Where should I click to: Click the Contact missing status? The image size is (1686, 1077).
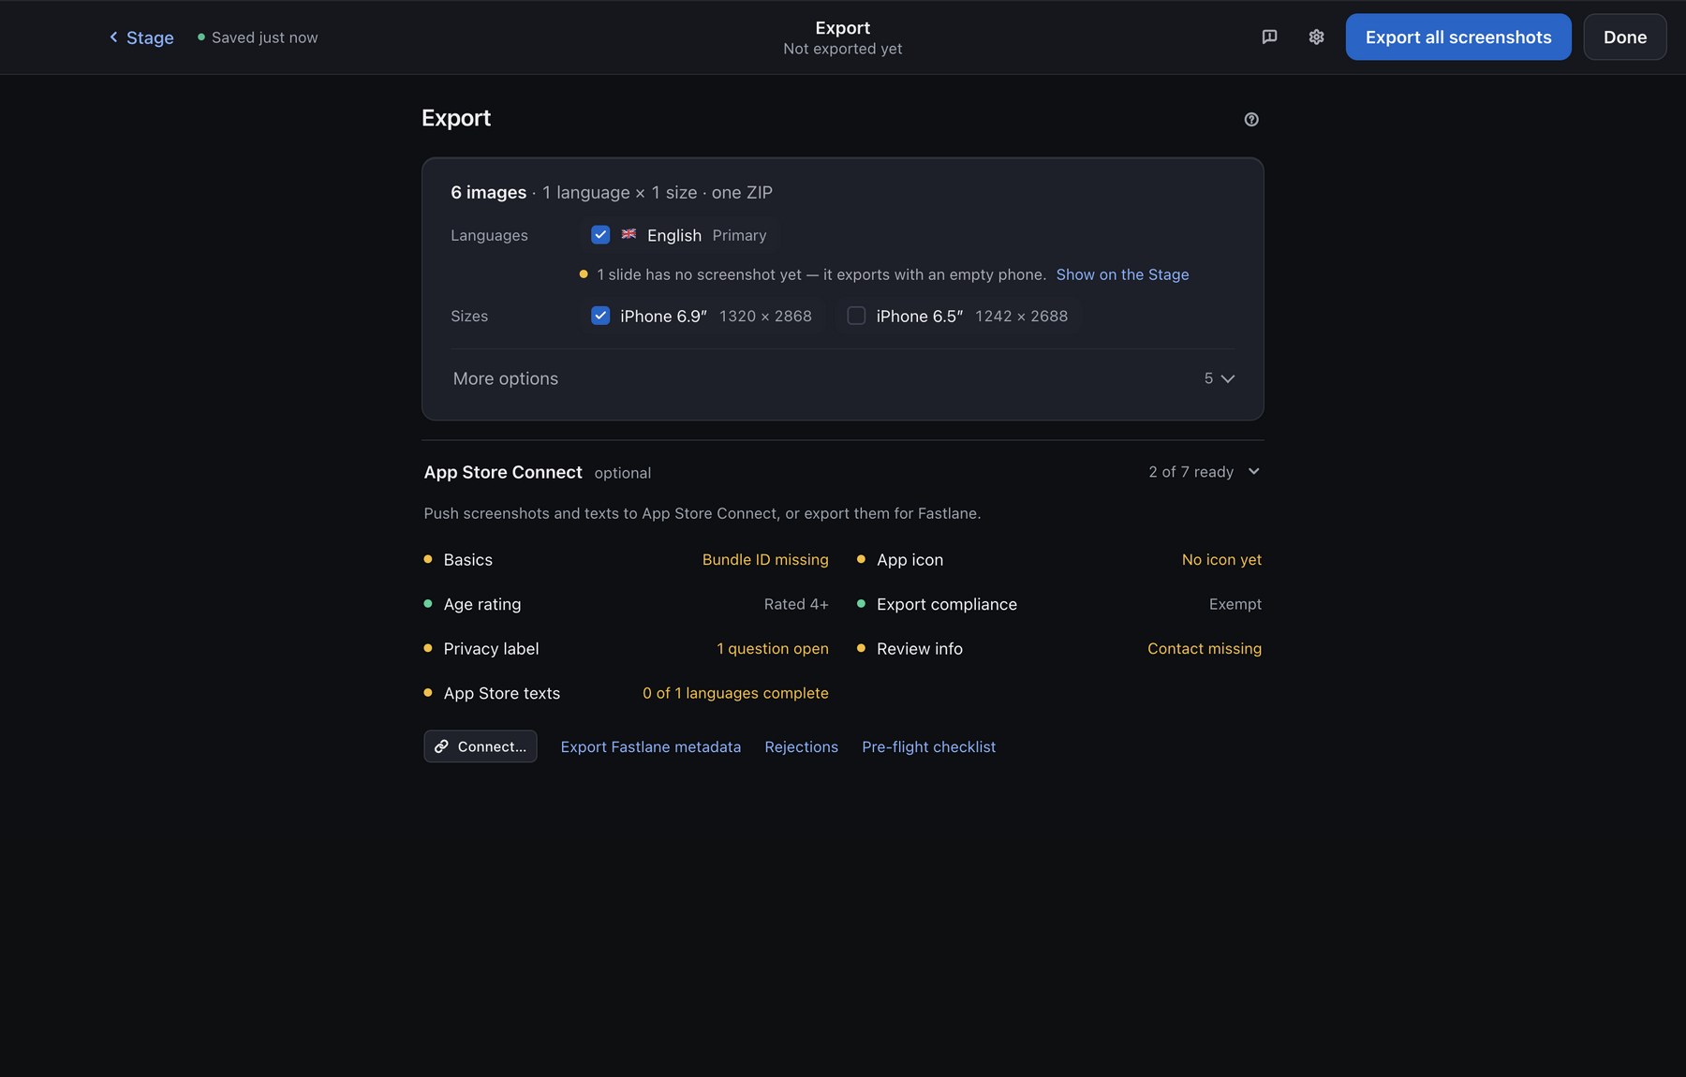point(1205,648)
